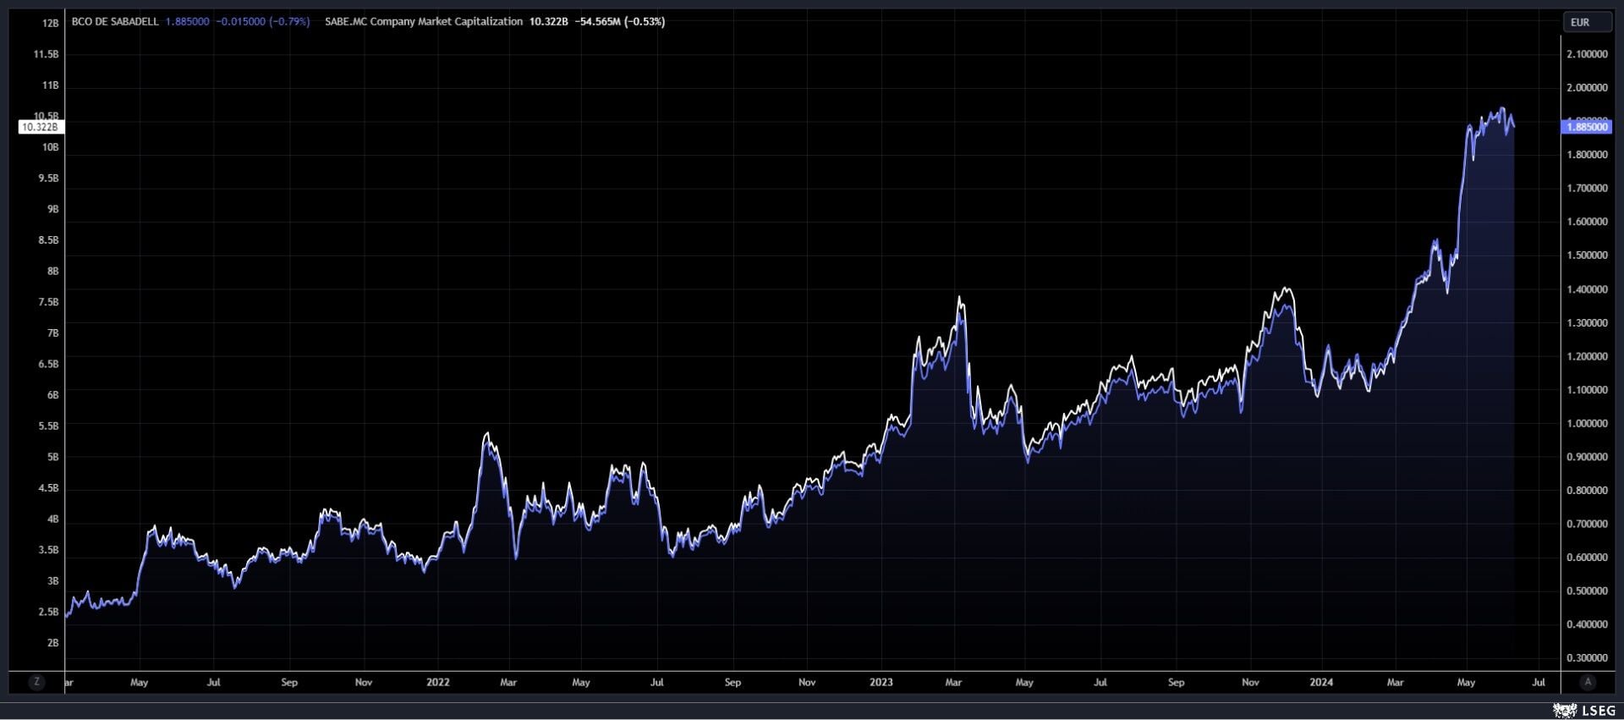Click the 1.100000 label on price axis

(1587, 390)
